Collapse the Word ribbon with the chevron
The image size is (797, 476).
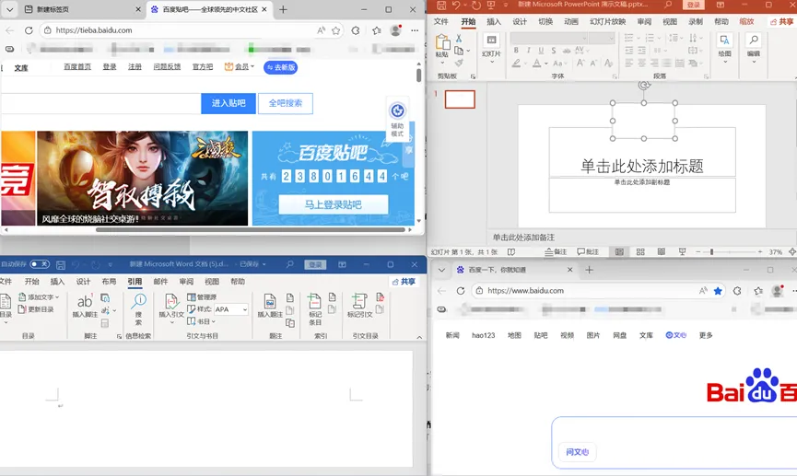tap(419, 337)
